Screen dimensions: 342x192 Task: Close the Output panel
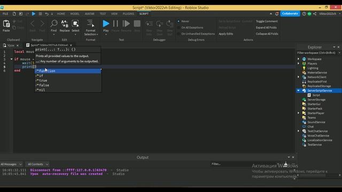pos(293,157)
